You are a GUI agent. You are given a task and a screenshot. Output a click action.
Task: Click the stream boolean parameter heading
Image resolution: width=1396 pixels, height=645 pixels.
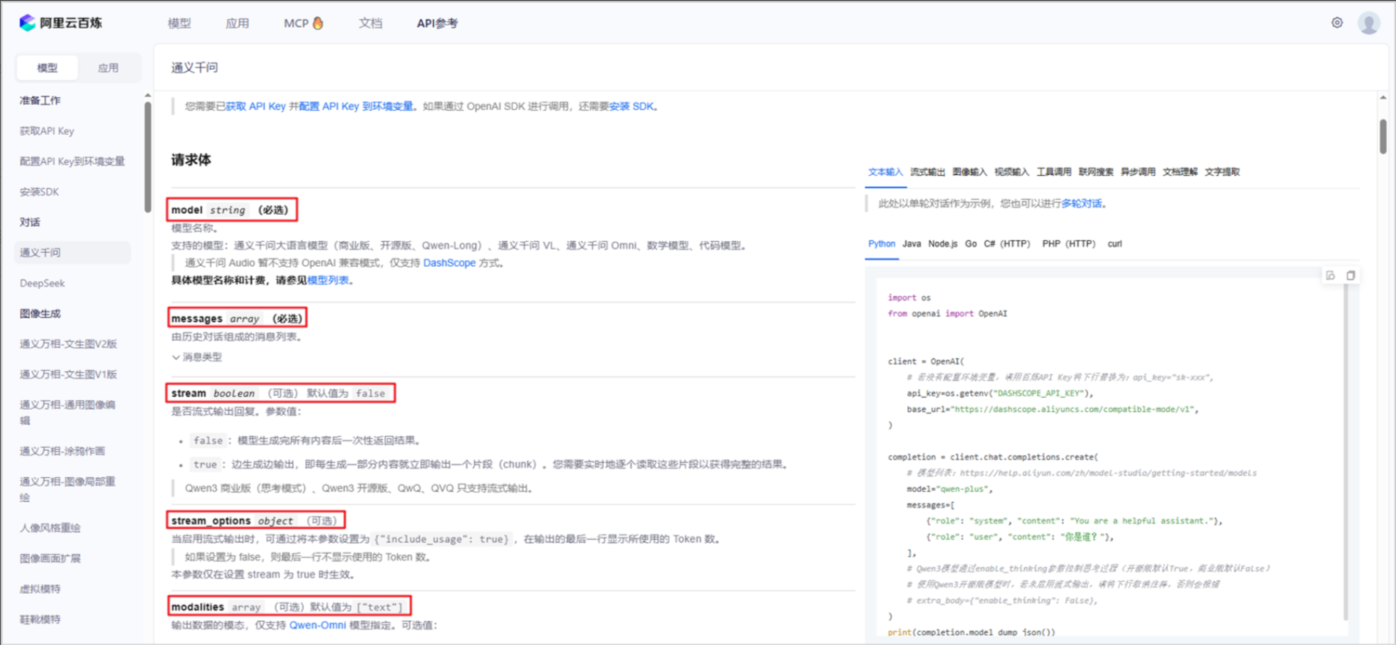281,393
